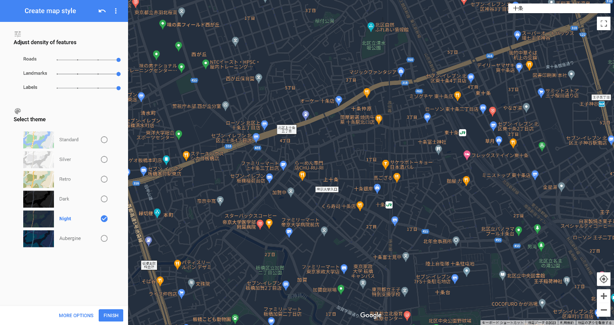Click the ライフ仲宿店 shopping cart pin
614x325 pixels.
(x=181, y=293)
